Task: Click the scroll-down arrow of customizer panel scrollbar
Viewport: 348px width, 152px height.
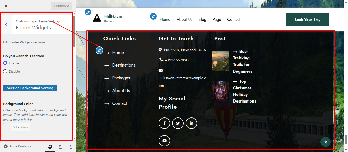Action: click(74, 138)
